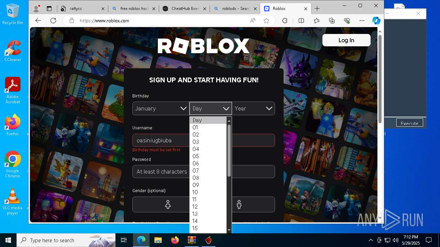The image size is (440, 247).
Task: Add this page to favorites star
Action: pyautogui.click(x=266, y=21)
